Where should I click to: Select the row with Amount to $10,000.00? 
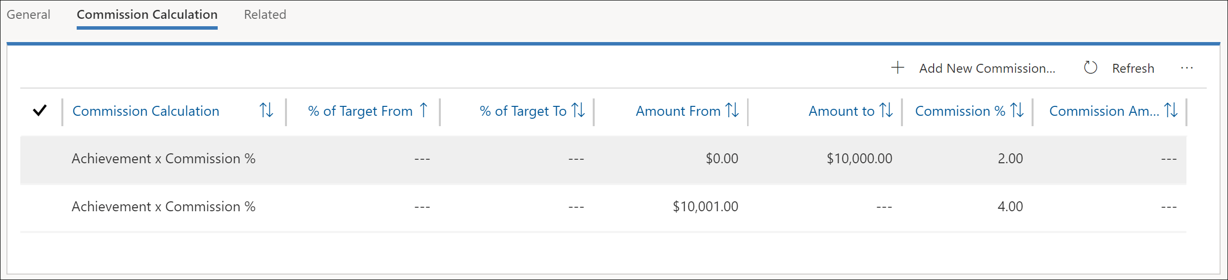tap(603, 159)
